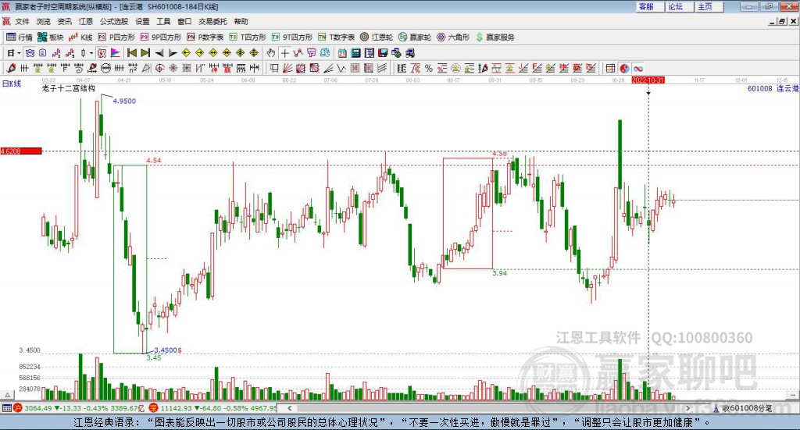The image size is (800, 430).
Task: Click the 日K线 label
Action: click(12, 84)
